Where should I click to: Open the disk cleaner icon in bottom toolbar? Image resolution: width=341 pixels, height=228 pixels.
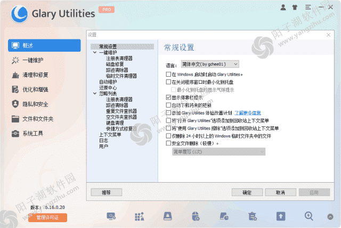(168, 216)
